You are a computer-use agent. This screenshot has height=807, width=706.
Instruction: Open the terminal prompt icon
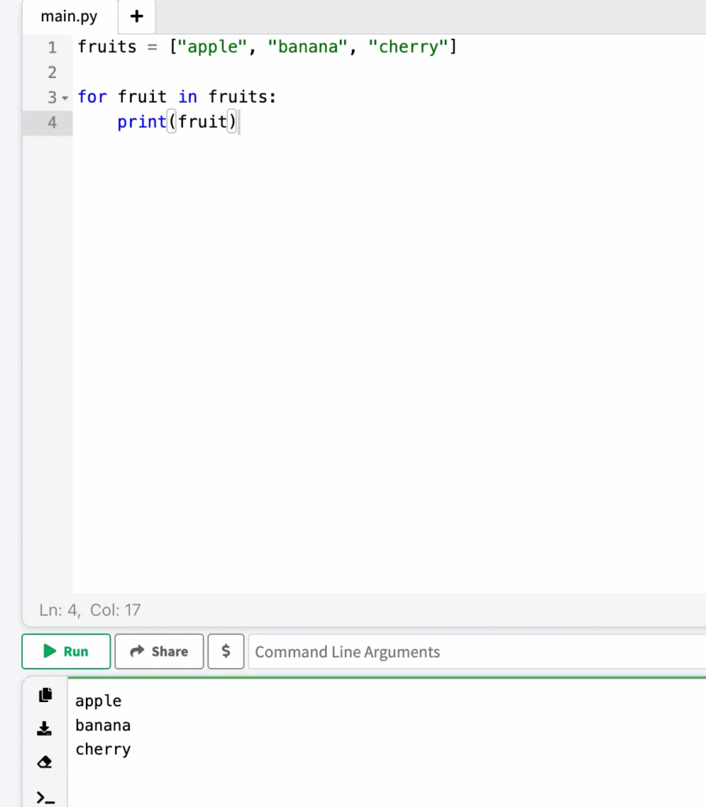45,798
